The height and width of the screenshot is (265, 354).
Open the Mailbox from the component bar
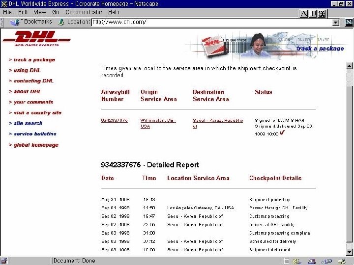(312, 261)
